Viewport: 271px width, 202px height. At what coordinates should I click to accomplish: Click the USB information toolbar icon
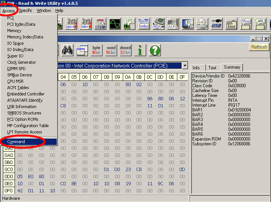216,24
